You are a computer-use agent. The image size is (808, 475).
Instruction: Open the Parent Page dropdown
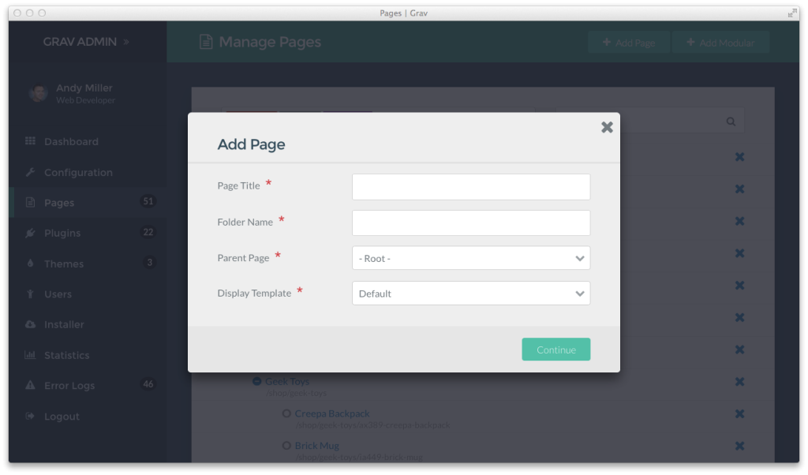471,257
